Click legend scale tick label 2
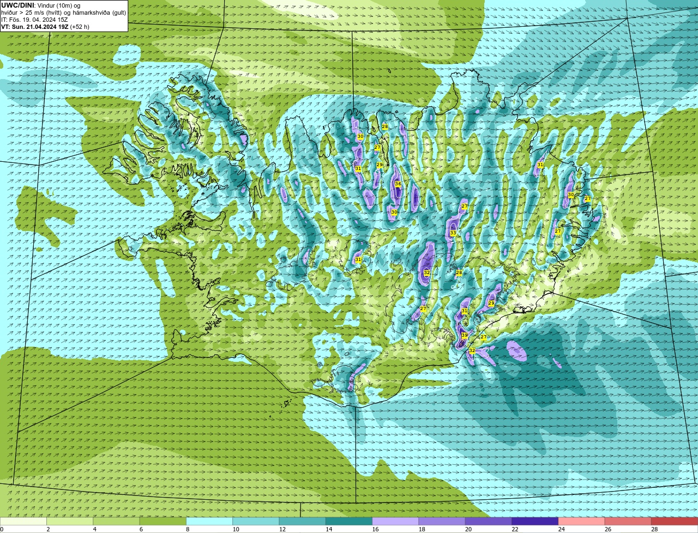The image size is (698, 533). click(48, 529)
